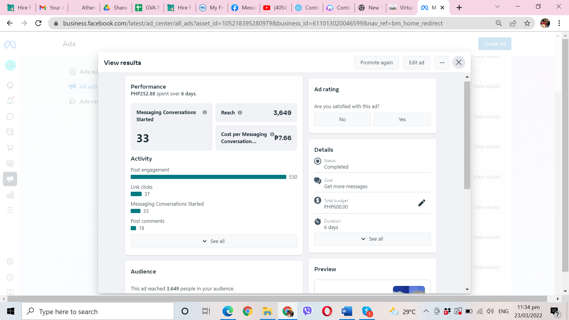Open the three-dots more options menu
Screen dimensions: 569x320
pos(442,63)
